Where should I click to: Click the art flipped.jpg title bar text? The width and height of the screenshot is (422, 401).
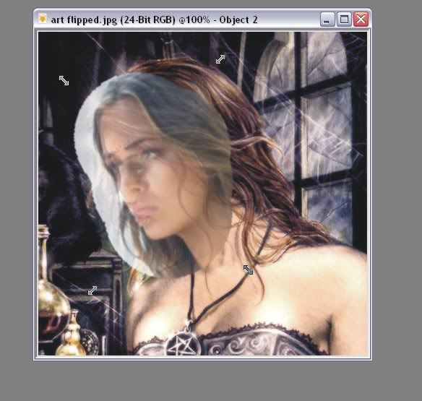tap(154, 20)
